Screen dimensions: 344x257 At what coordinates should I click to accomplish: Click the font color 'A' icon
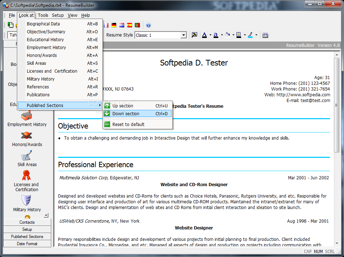(x=205, y=35)
